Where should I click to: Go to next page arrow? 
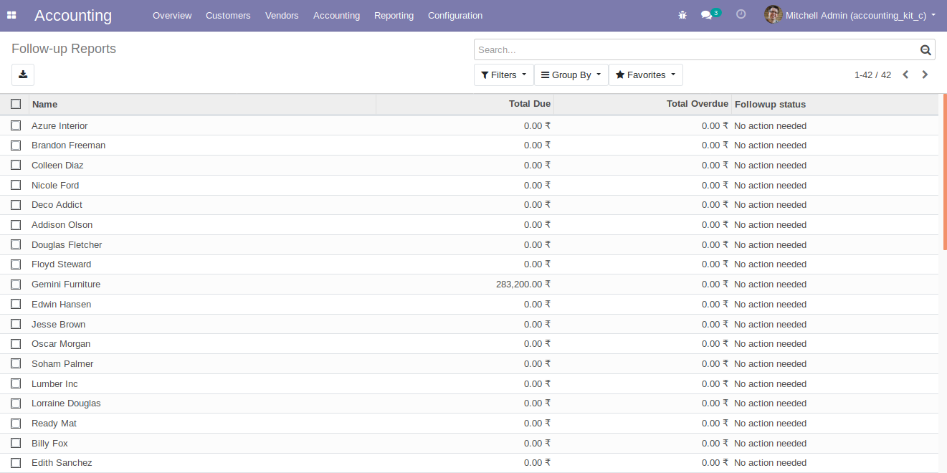925,75
